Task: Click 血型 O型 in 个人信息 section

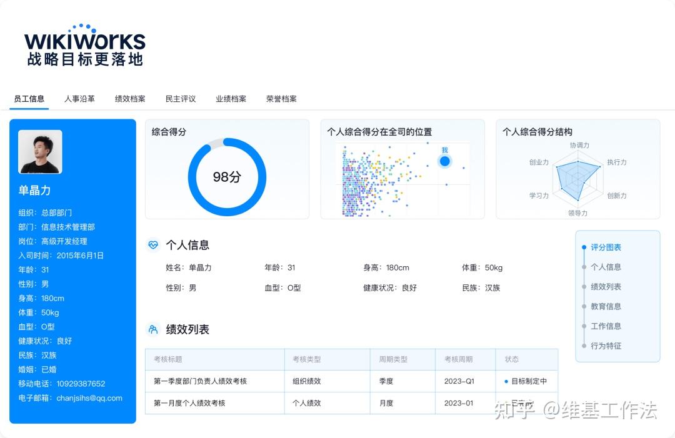Action: tap(282, 288)
